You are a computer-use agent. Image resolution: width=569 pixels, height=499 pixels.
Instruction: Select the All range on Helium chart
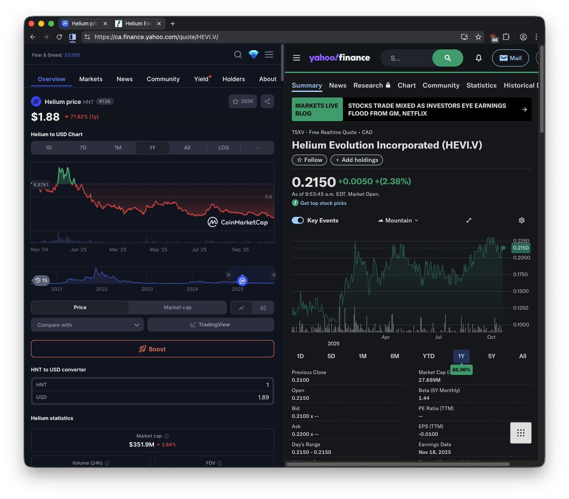[187, 148]
